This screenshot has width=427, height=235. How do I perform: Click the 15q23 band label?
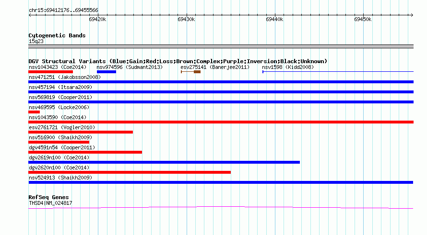click(x=36, y=41)
